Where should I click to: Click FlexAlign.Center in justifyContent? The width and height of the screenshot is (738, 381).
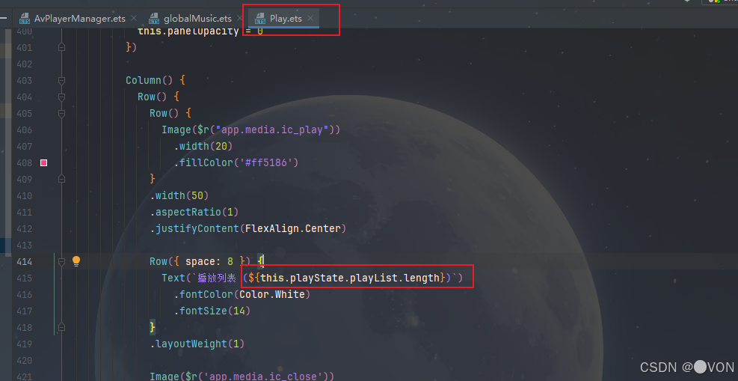[x=293, y=228]
